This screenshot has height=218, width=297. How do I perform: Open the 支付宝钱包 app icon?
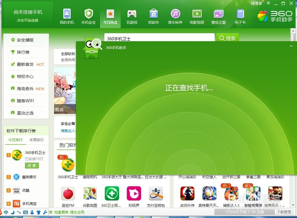coord(156,194)
